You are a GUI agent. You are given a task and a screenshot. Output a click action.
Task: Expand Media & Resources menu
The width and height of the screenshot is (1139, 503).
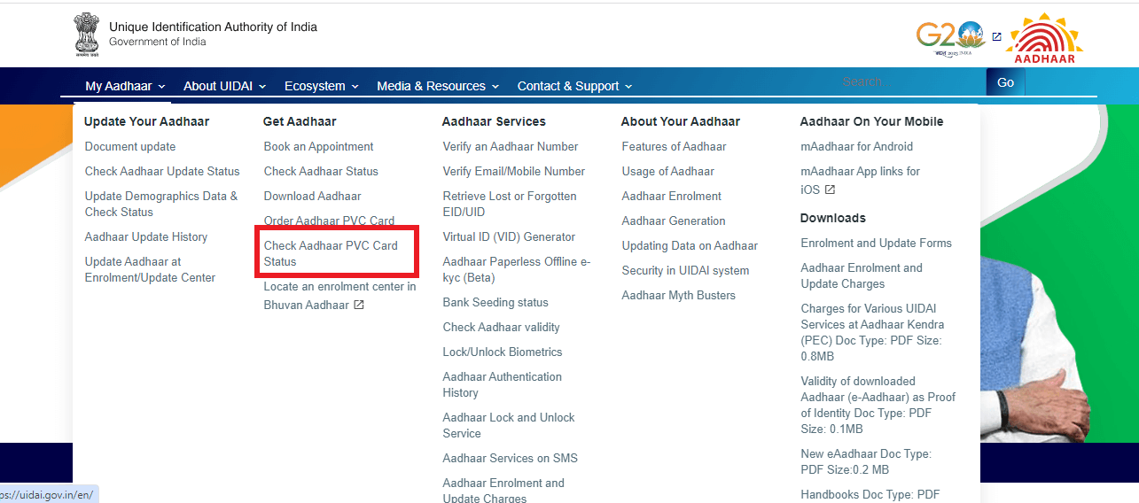(x=438, y=86)
